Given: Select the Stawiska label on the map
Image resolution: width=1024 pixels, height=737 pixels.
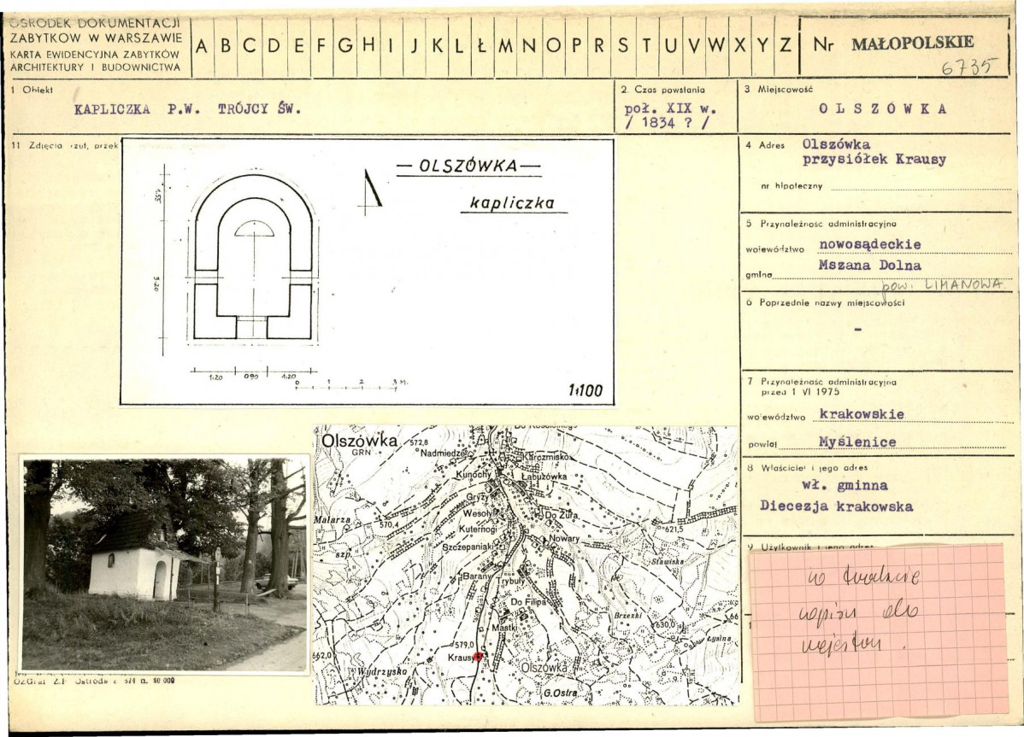Looking at the screenshot, I should (x=668, y=561).
